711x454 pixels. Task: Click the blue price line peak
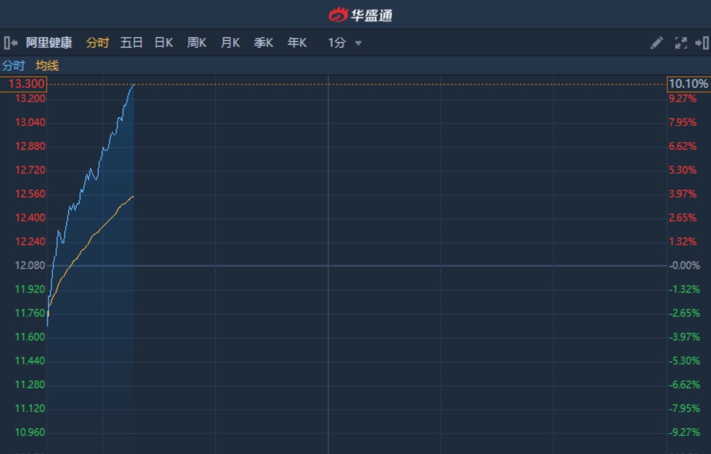point(133,85)
